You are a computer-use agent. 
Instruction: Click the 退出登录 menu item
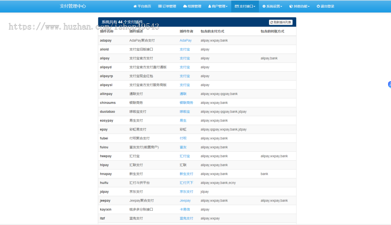tap(325, 6)
